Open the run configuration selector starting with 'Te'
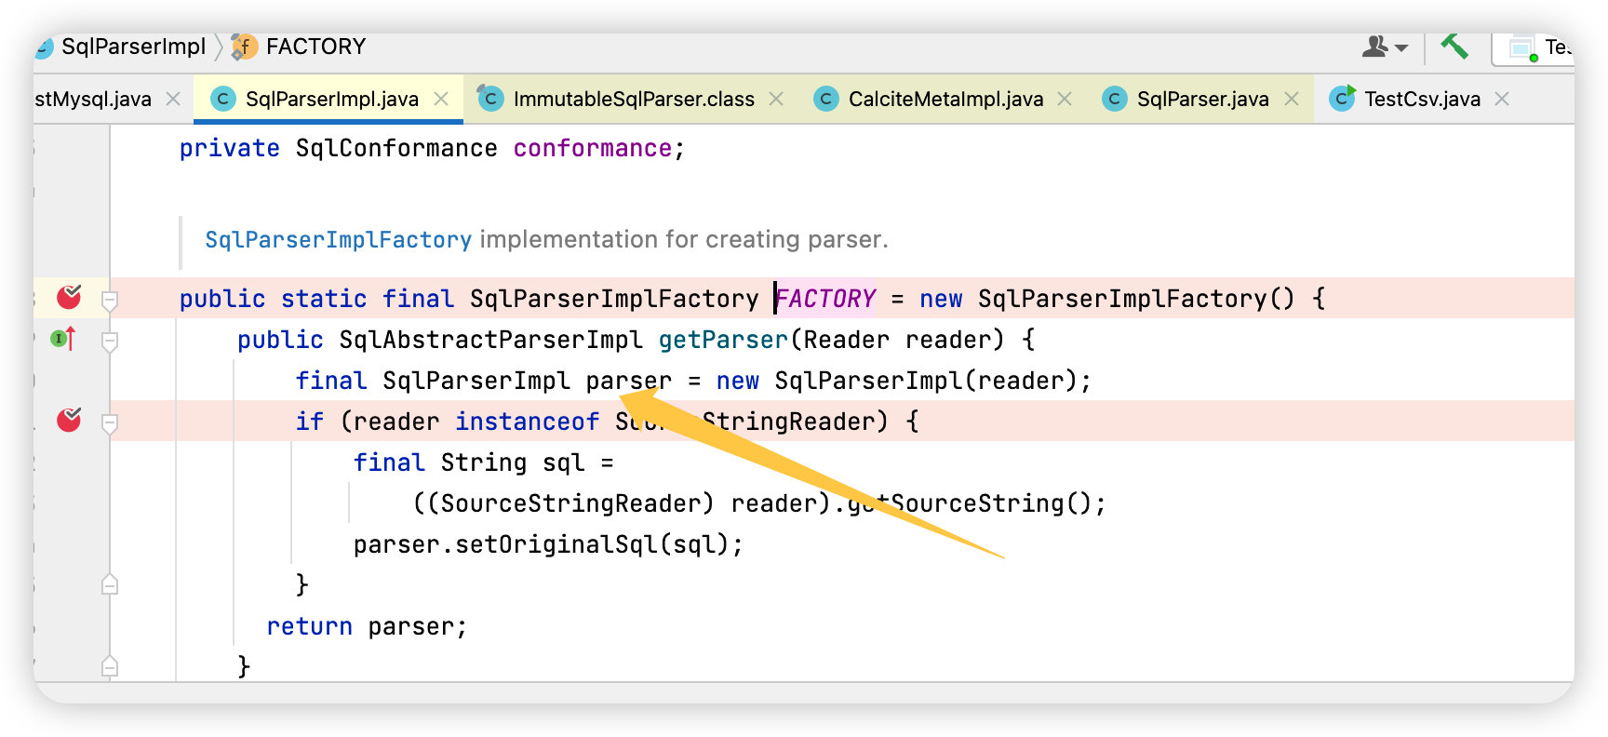Screen dimensions: 1608x737 point(1533,47)
